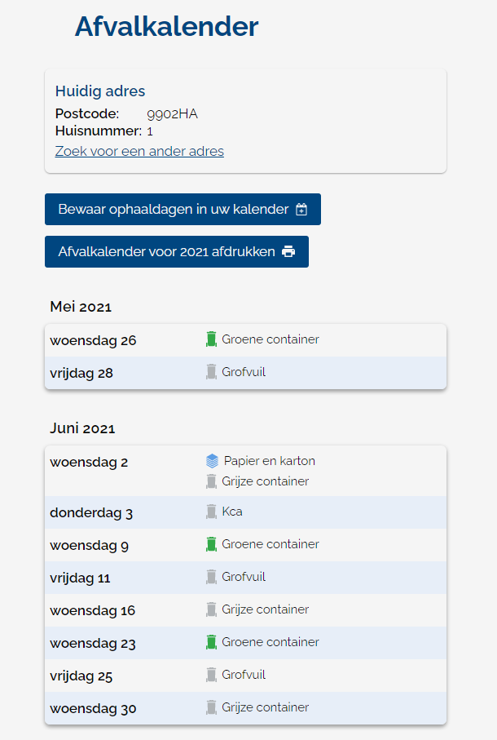Click green bin icon for woensdag 26
Image resolution: width=497 pixels, height=740 pixels.
coord(212,339)
